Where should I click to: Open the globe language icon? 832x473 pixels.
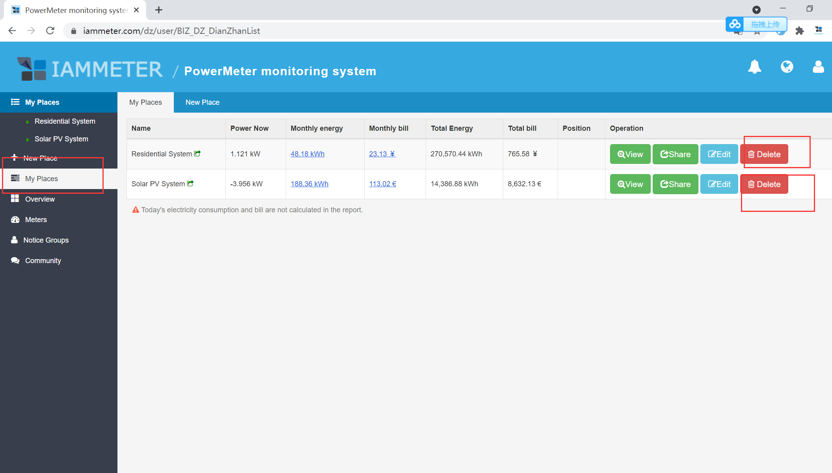(x=787, y=67)
